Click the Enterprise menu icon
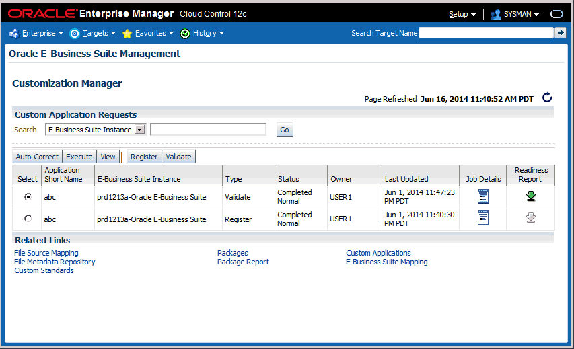The image size is (574, 349). pos(14,34)
